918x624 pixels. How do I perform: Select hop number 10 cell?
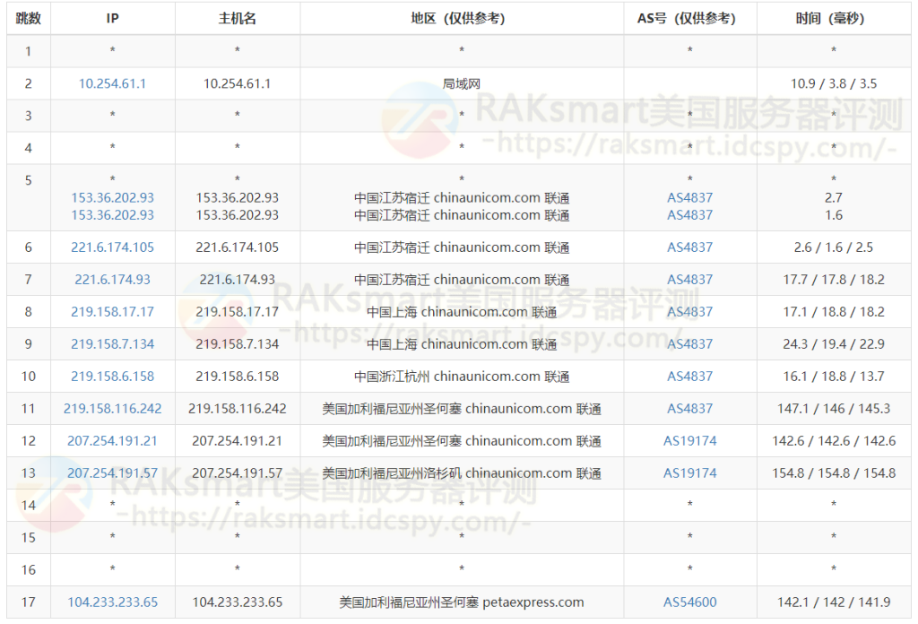tap(28, 377)
